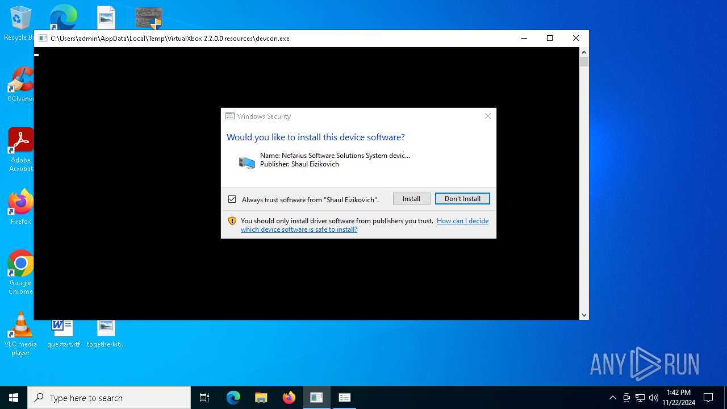Close the Windows Security dialog
Screen dimensions: 727x409
(487, 116)
